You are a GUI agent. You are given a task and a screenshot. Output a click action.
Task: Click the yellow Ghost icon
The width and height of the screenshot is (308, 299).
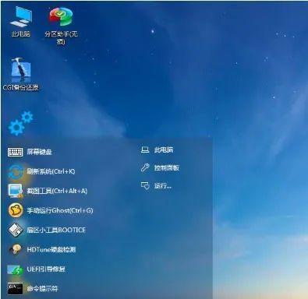[16, 210]
